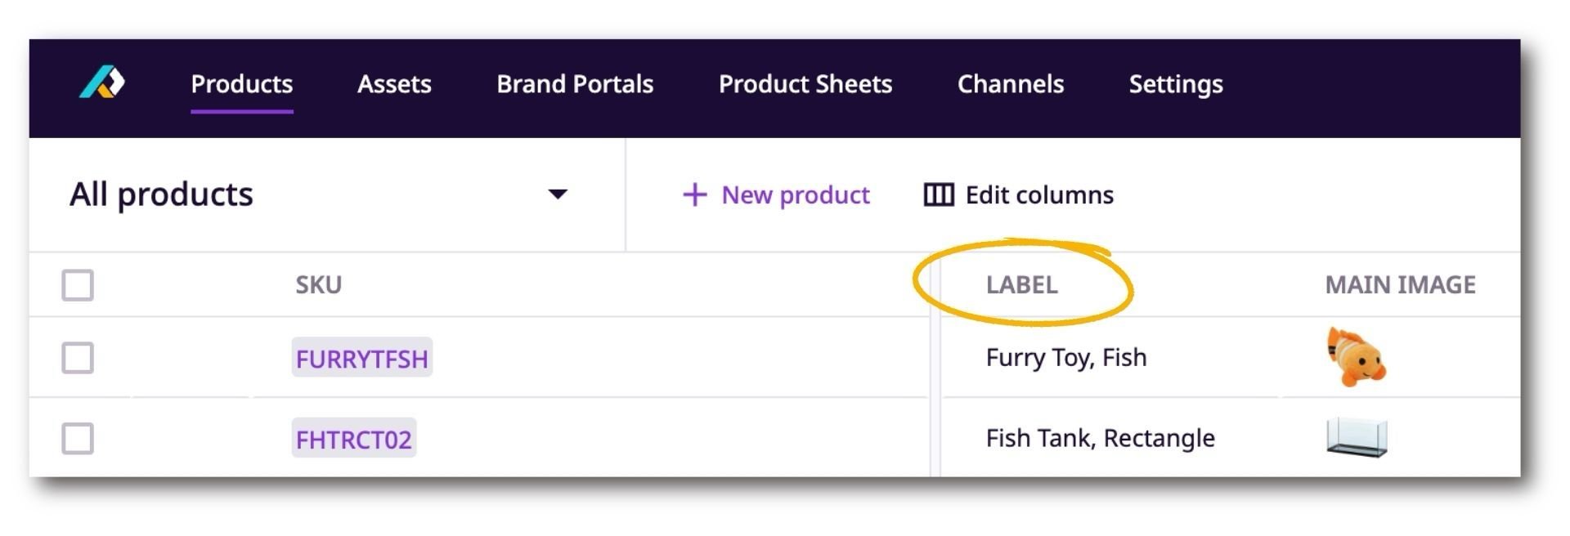
Task: Check the FHTRCT02 row checkbox
Action: (78, 439)
